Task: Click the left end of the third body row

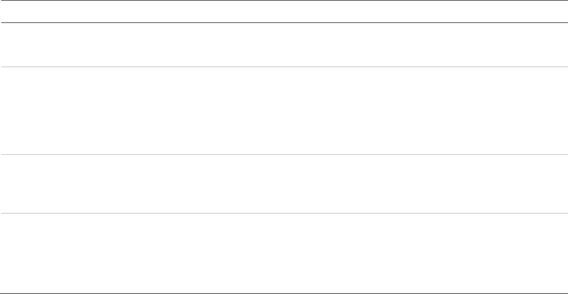Action: (7, 184)
